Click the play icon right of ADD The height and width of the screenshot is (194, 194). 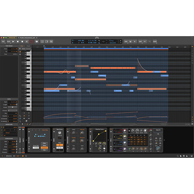point(135,41)
